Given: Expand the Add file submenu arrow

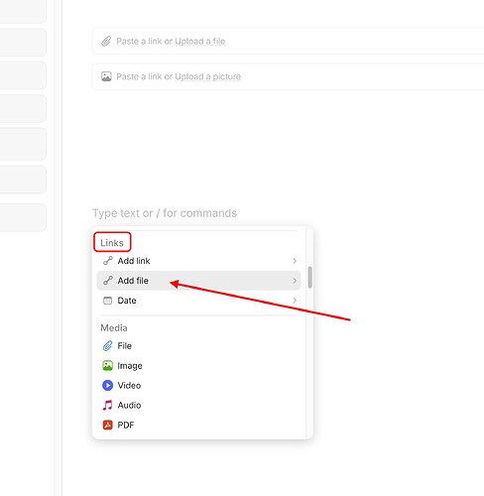Looking at the screenshot, I should [295, 281].
